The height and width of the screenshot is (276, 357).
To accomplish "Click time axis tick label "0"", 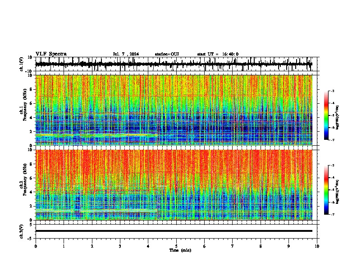I will (36, 246).
